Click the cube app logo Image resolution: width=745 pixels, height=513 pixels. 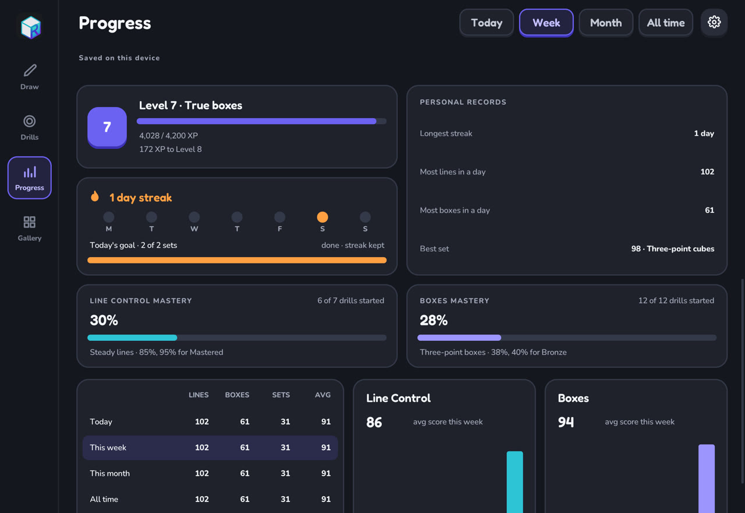coord(30,27)
